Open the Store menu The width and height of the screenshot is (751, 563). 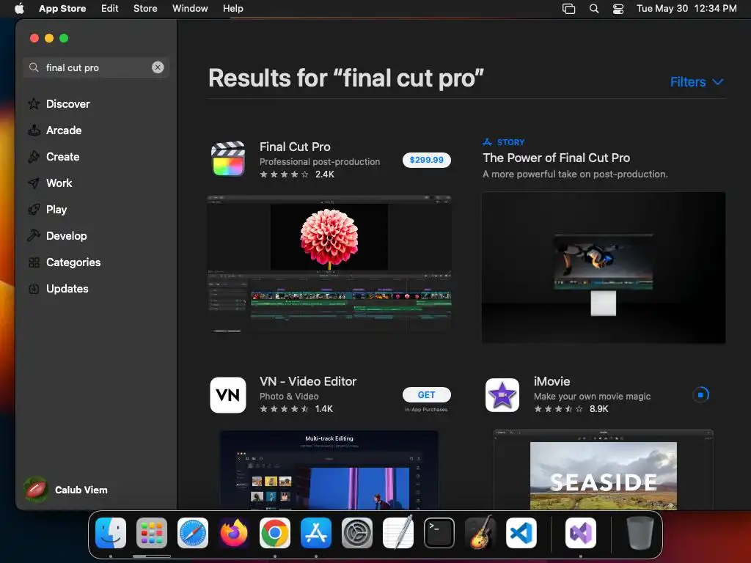click(145, 9)
